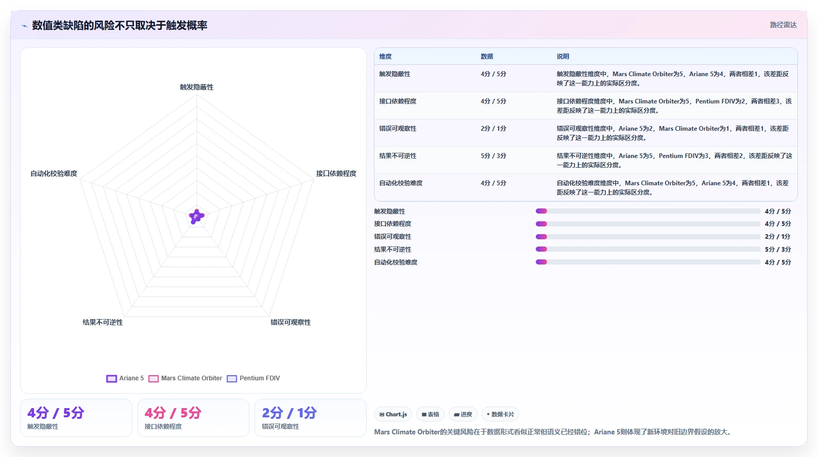The height and width of the screenshot is (457, 818).
Task: Click the footnote about Mars Climate Orbiter关键风险
Action: point(553,432)
